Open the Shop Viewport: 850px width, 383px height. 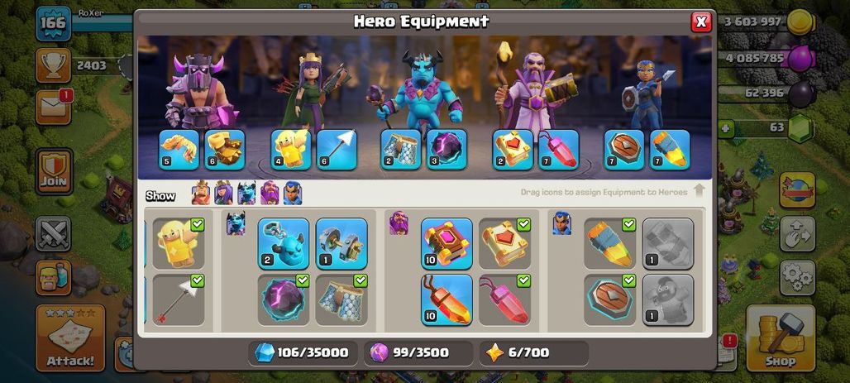781,338
